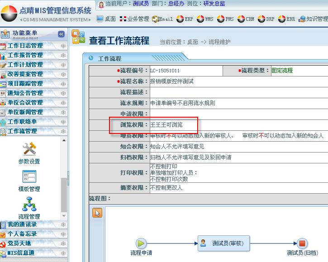Select the pointer tool in flowchart
This screenshot has height=262, width=328.
tap(97, 213)
